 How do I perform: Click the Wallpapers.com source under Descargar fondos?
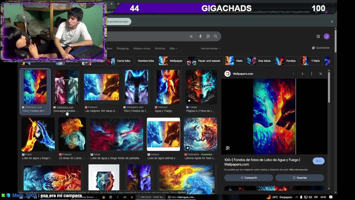65,107
